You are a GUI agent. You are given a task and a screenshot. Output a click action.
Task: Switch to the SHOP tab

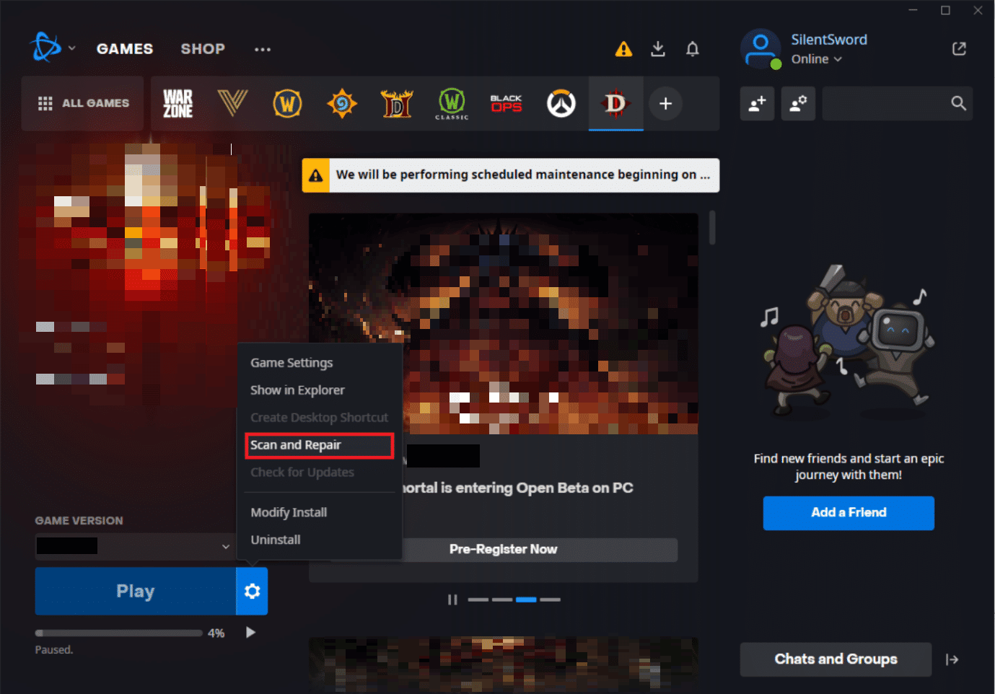(203, 48)
